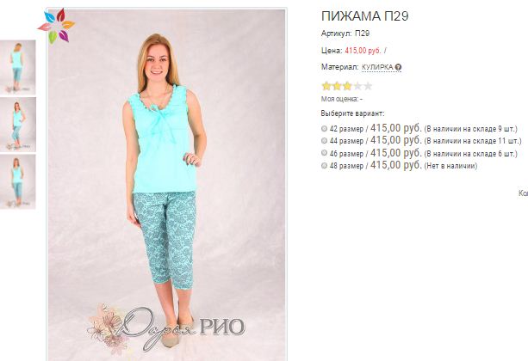Select the 42 размер radio option
This screenshot has width=528, height=361.
pyautogui.click(x=324, y=128)
